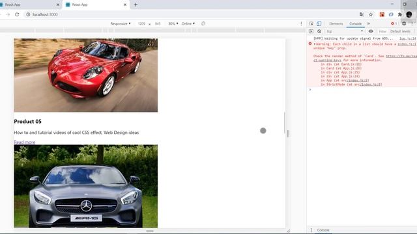Open the log.js:24 source link
Viewport: 417px width, 234px height.
pyautogui.click(x=407, y=38)
